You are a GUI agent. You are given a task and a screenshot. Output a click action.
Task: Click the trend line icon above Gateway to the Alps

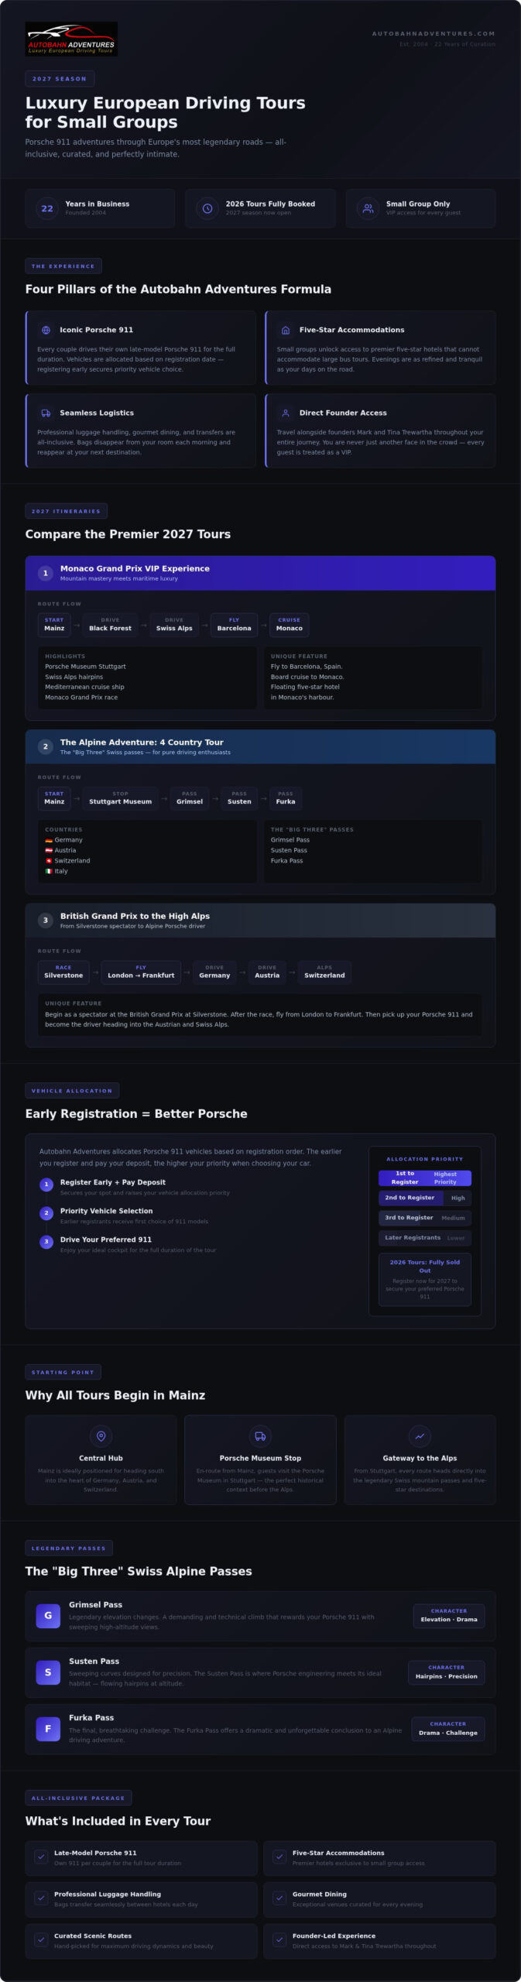click(420, 1435)
